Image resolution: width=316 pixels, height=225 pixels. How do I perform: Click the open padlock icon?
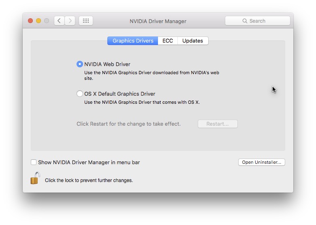(x=35, y=178)
